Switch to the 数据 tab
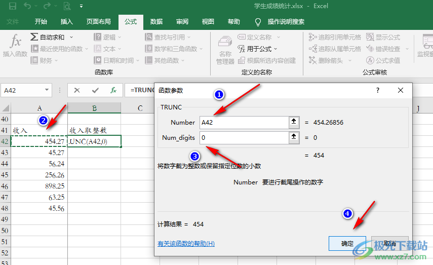This screenshot has height=265, width=433. pos(156,22)
